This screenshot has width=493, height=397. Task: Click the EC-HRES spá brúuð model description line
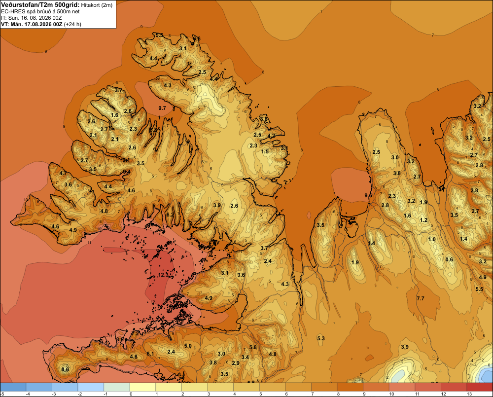(40, 11)
